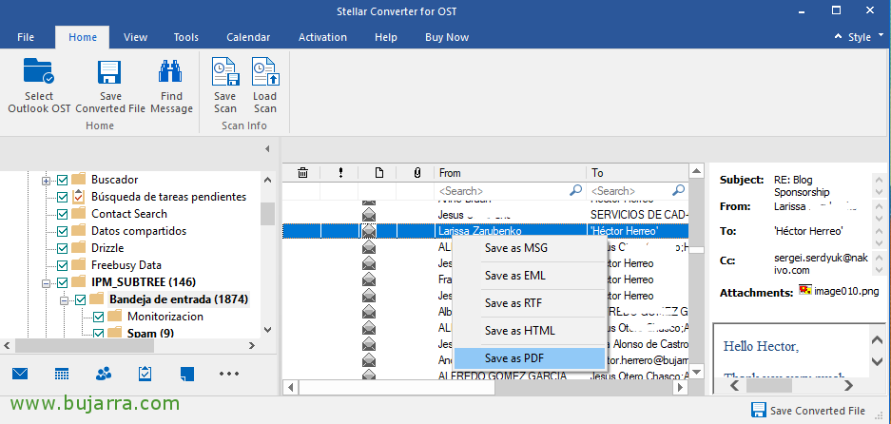Click the item type page column header
Image resolution: width=891 pixels, height=424 pixels.
[x=378, y=173]
